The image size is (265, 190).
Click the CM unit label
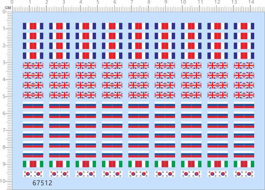(8, 8)
